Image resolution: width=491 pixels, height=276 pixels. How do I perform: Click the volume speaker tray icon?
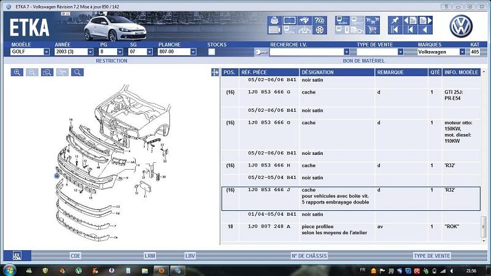(451, 270)
